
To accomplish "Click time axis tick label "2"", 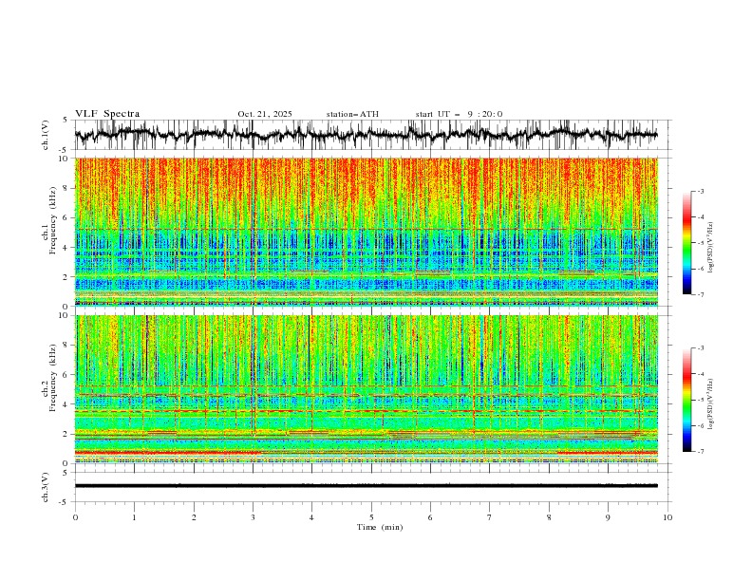I will (194, 517).
